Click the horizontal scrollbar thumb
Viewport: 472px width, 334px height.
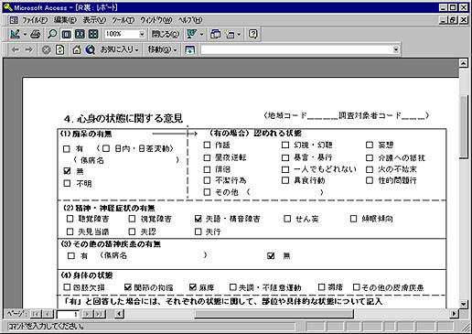(274, 314)
